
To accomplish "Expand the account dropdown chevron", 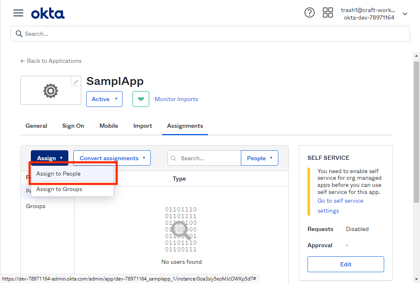I will coord(405,14).
